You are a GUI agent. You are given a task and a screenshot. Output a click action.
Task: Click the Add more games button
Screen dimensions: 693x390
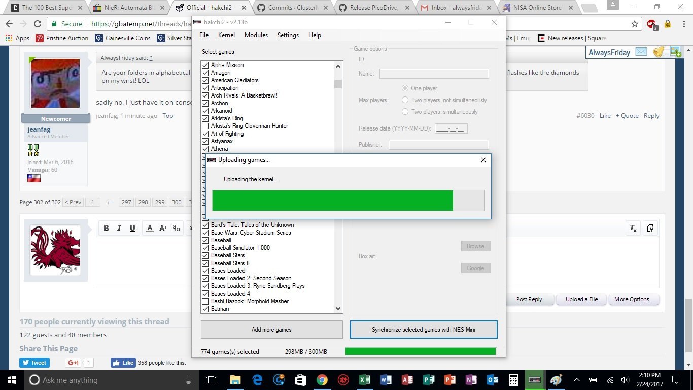[272, 330]
